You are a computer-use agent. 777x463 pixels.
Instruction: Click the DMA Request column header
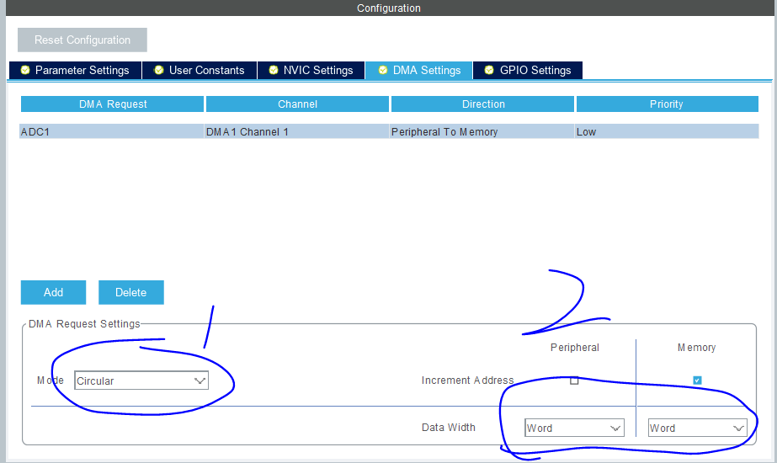[x=113, y=104]
